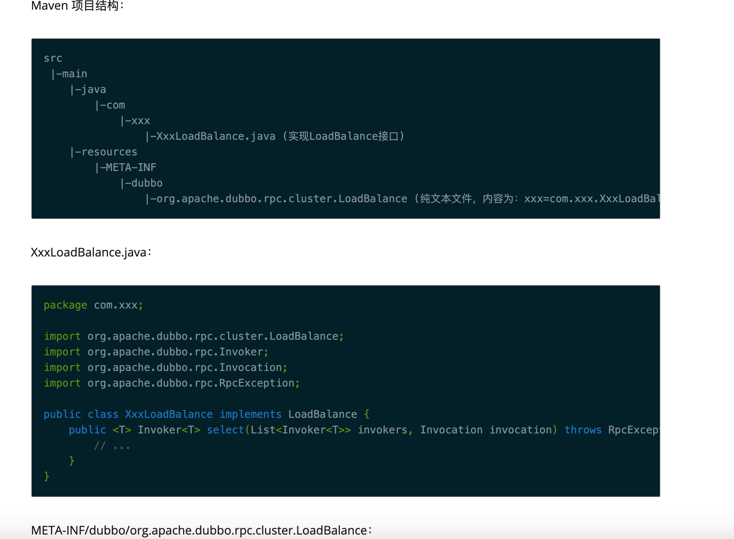Click the '// ...' comment line
The height and width of the screenshot is (539, 734).
click(112, 446)
